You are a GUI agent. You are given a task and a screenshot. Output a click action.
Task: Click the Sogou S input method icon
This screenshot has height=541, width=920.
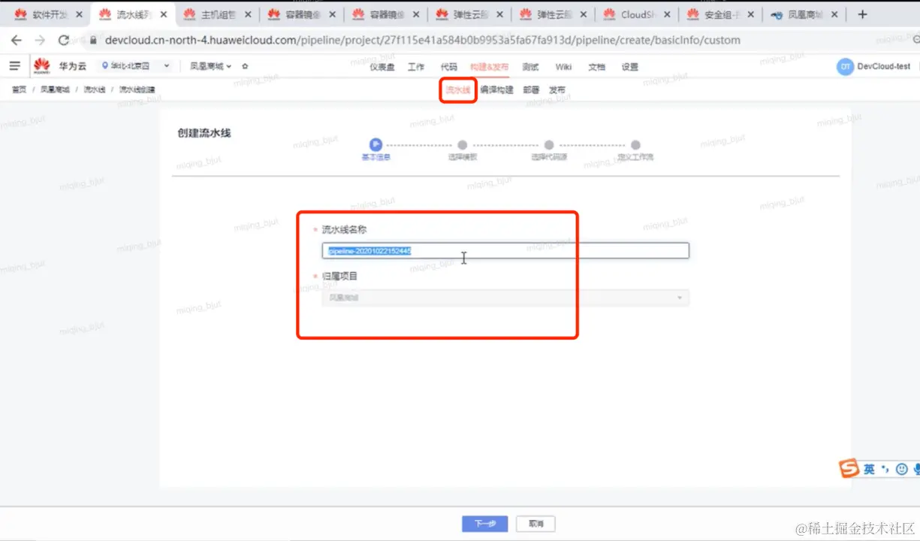coord(849,469)
